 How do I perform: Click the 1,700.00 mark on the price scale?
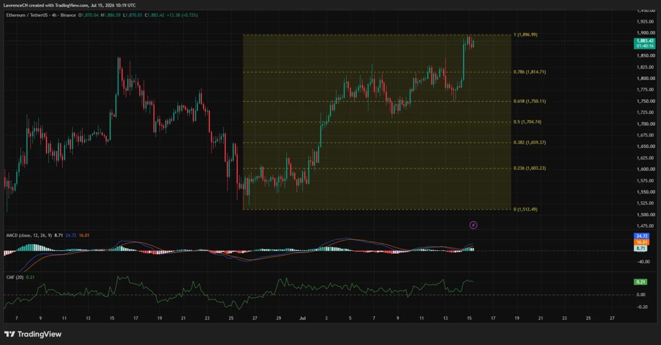[x=644, y=124]
